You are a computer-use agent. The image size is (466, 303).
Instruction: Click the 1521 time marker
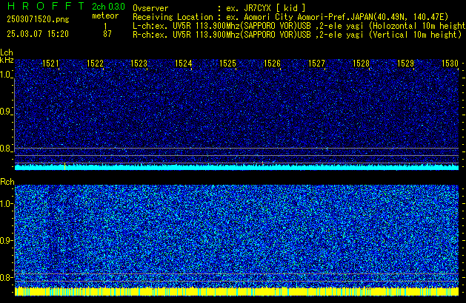coord(50,64)
